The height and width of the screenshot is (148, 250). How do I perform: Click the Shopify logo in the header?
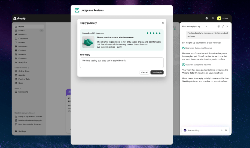pyautogui.click(x=19, y=18)
